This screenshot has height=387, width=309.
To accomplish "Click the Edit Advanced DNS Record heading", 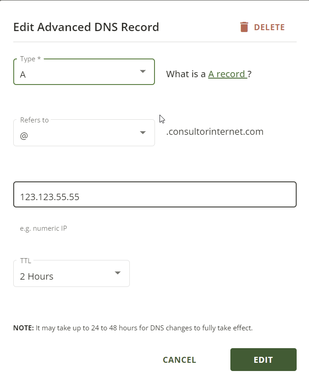I will (x=86, y=27).
